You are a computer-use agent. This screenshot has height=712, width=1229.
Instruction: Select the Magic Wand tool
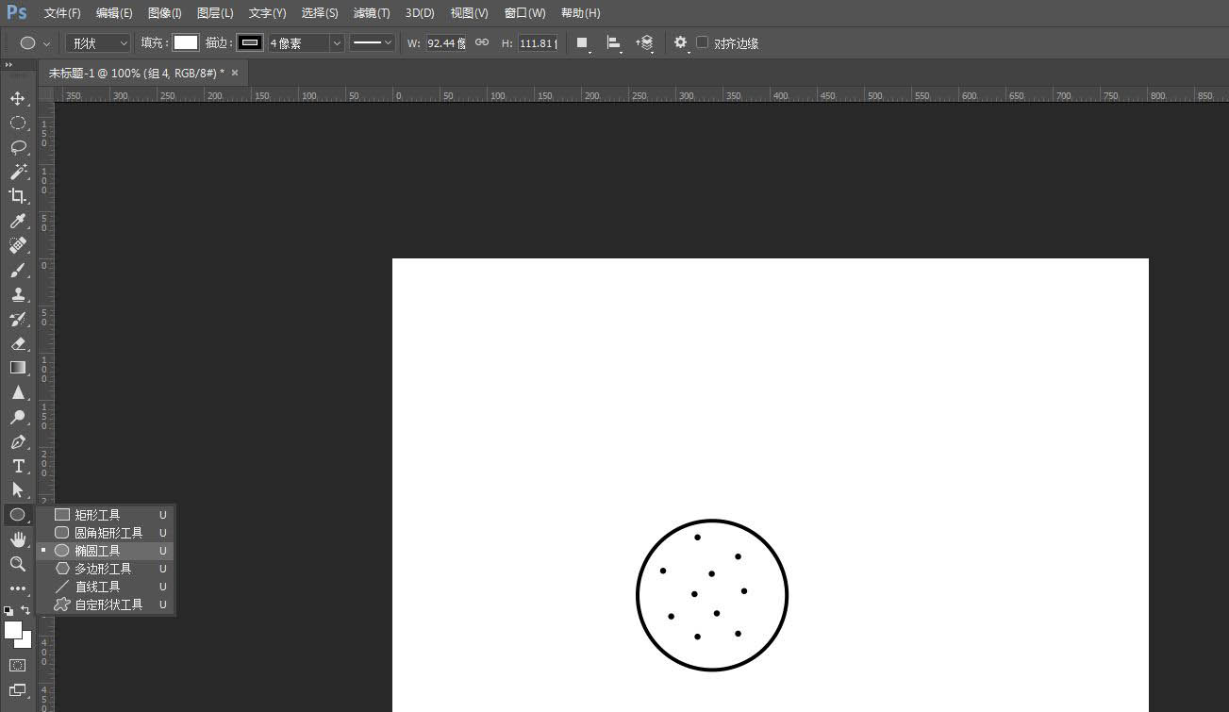pyautogui.click(x=18, y=172)
